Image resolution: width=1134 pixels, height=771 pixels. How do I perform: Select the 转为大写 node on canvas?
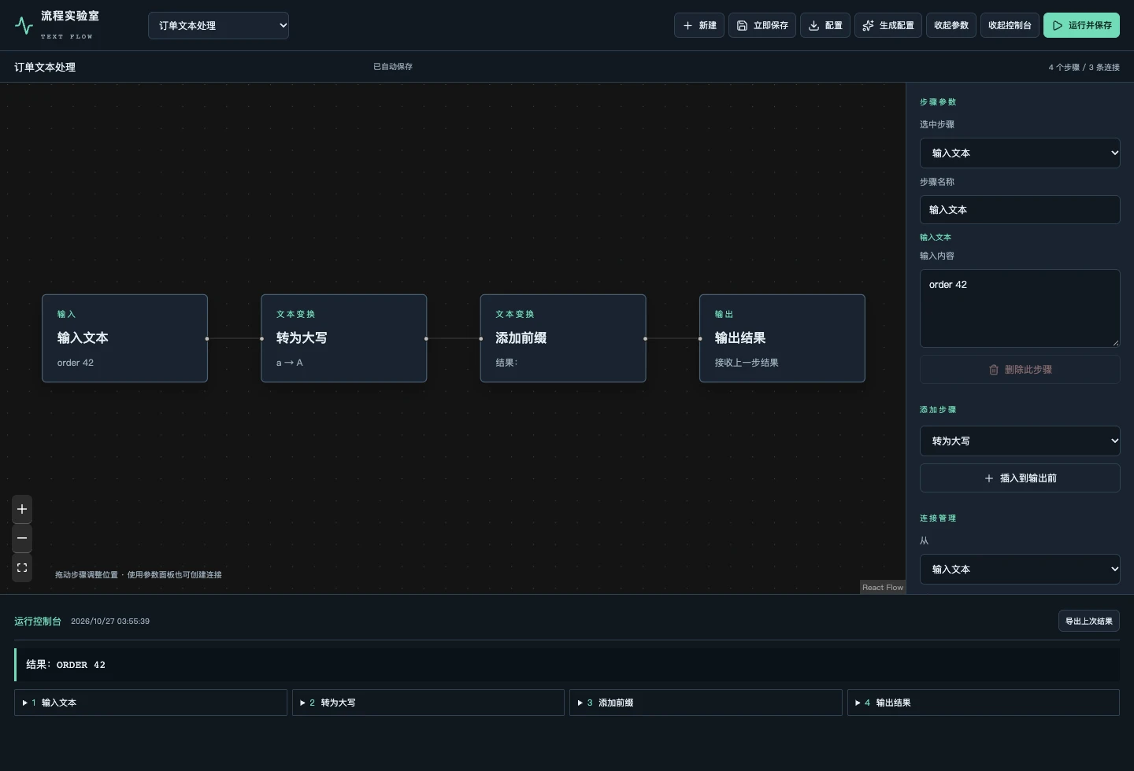pos(344,338)
